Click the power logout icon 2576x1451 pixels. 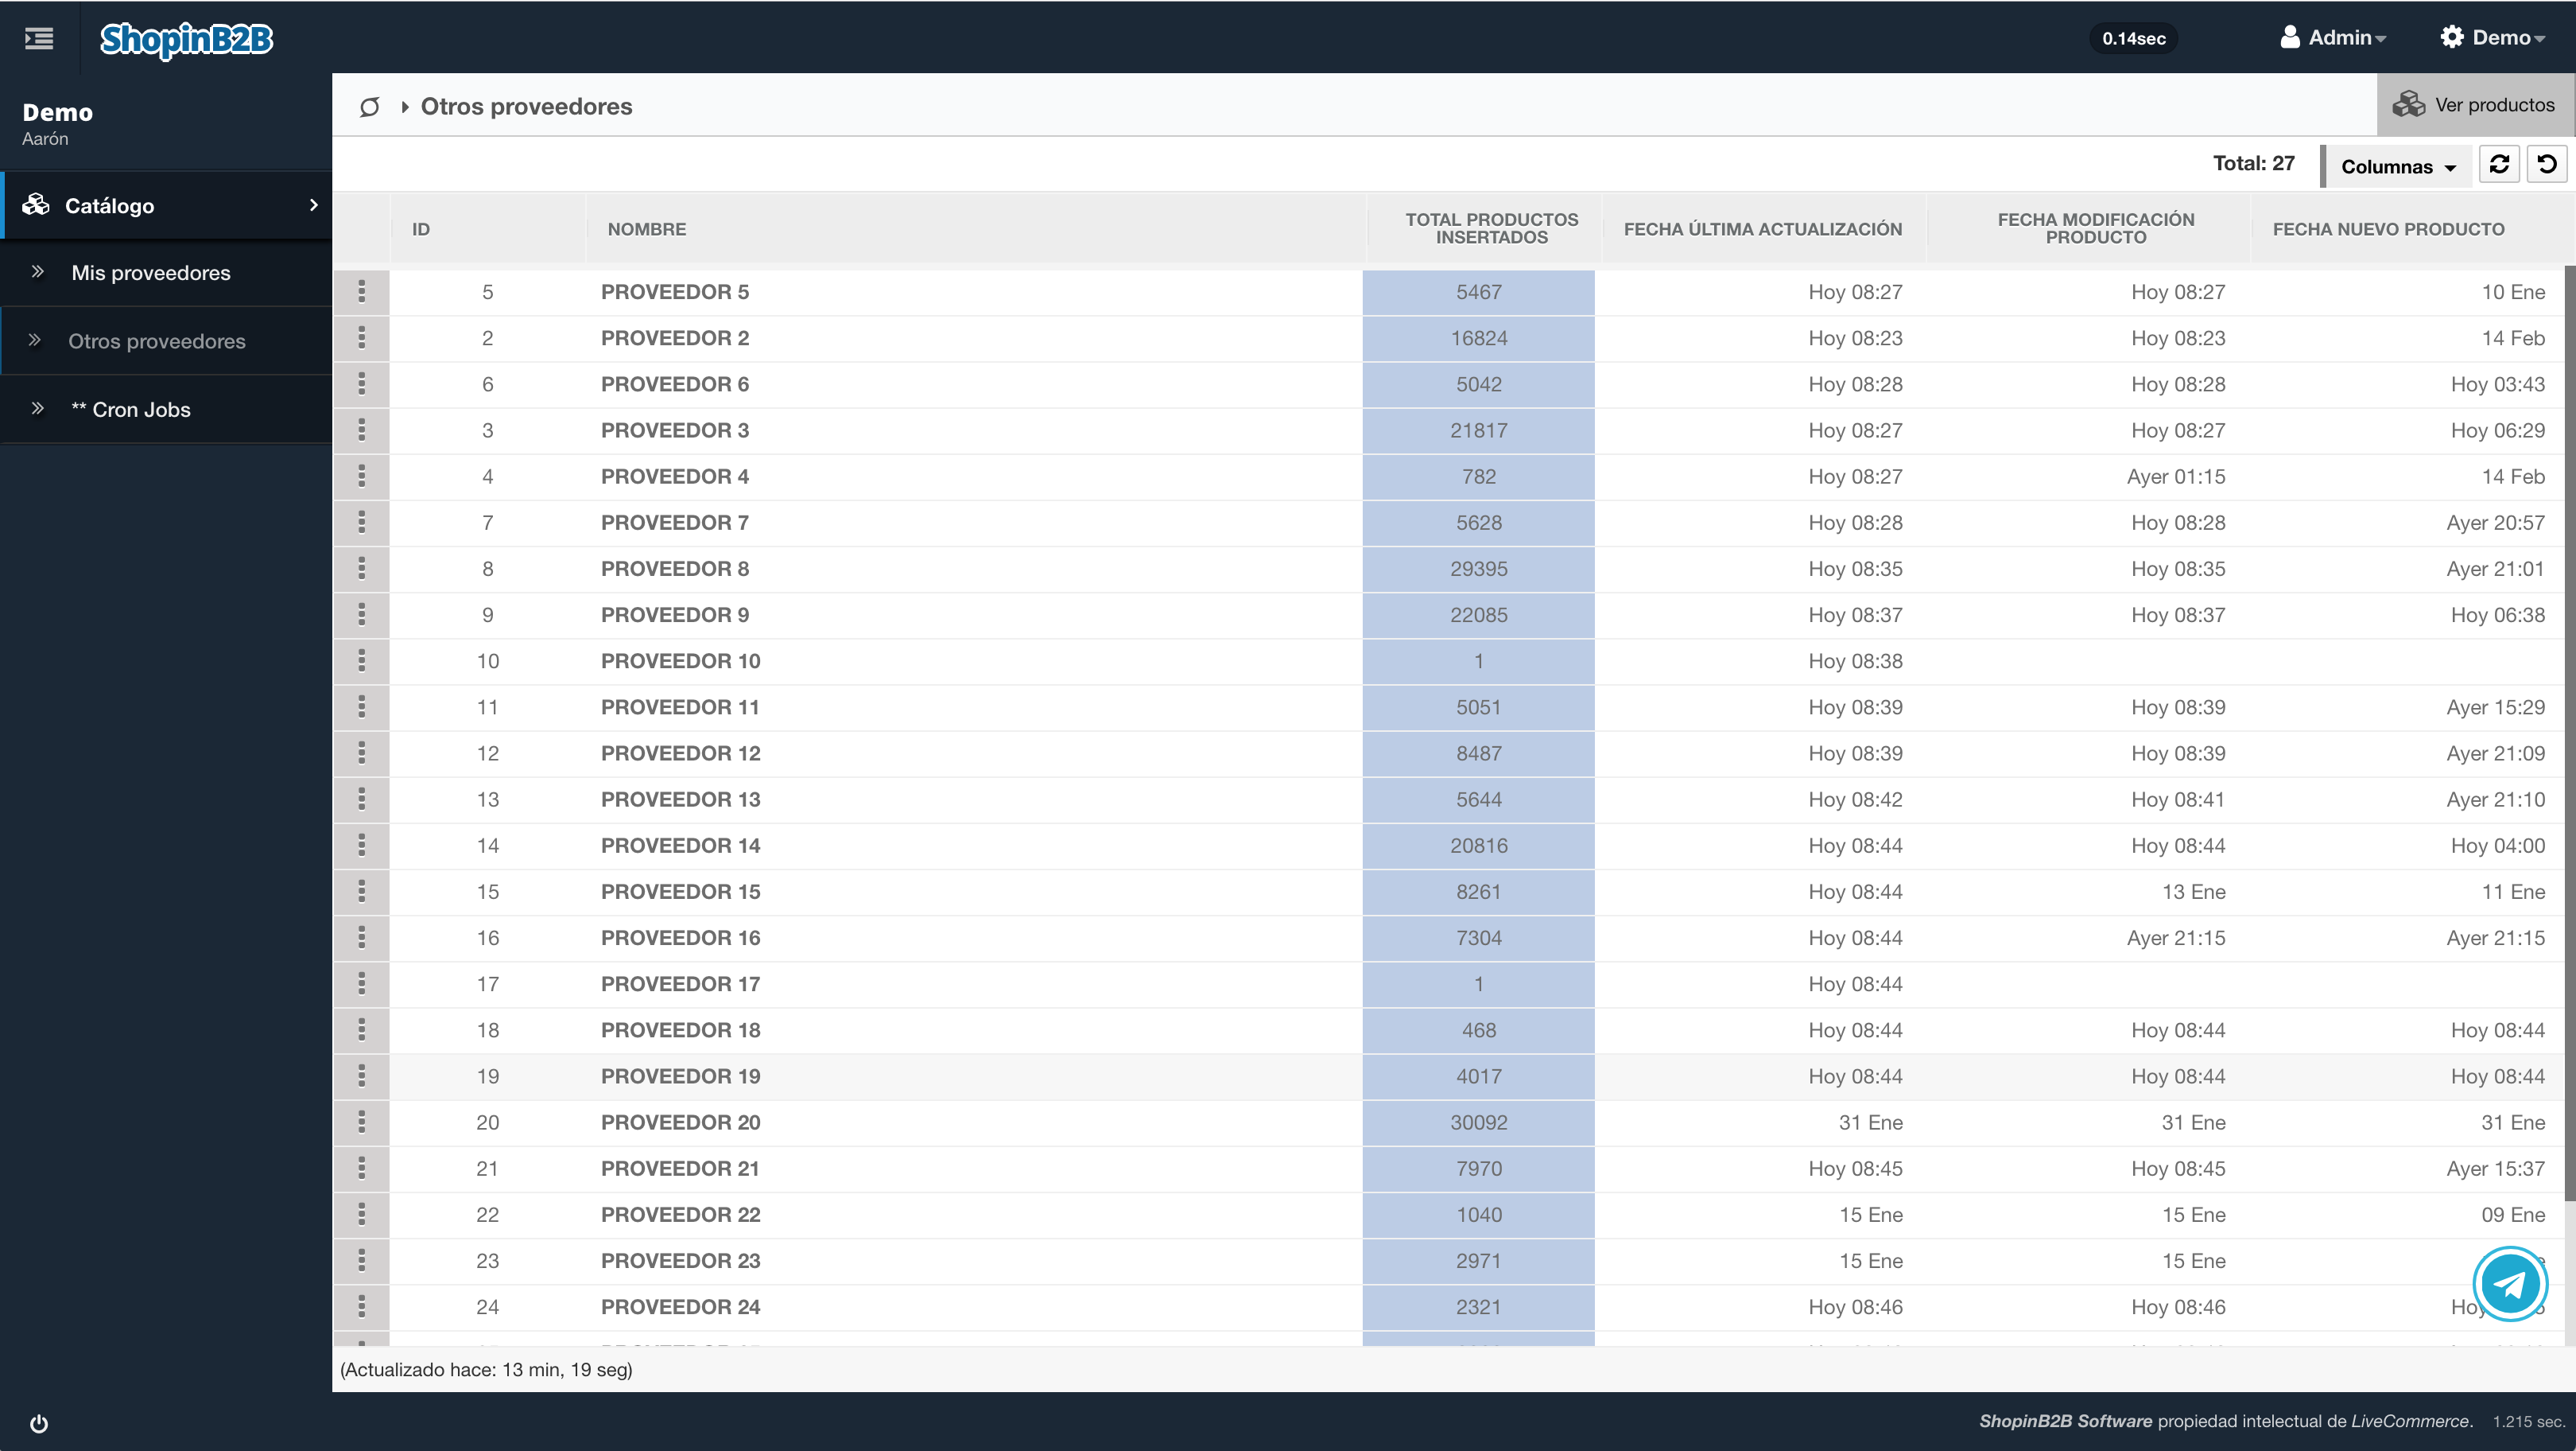39,1423
